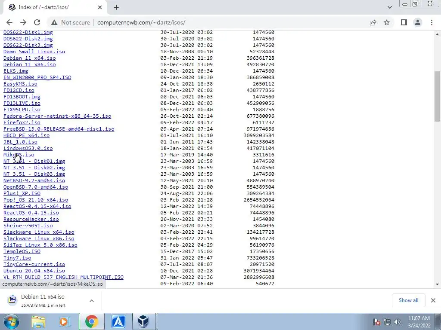441x330 pixels.
Task: Click the TempleOS.ISO link
Action: [x=22, y=252]
